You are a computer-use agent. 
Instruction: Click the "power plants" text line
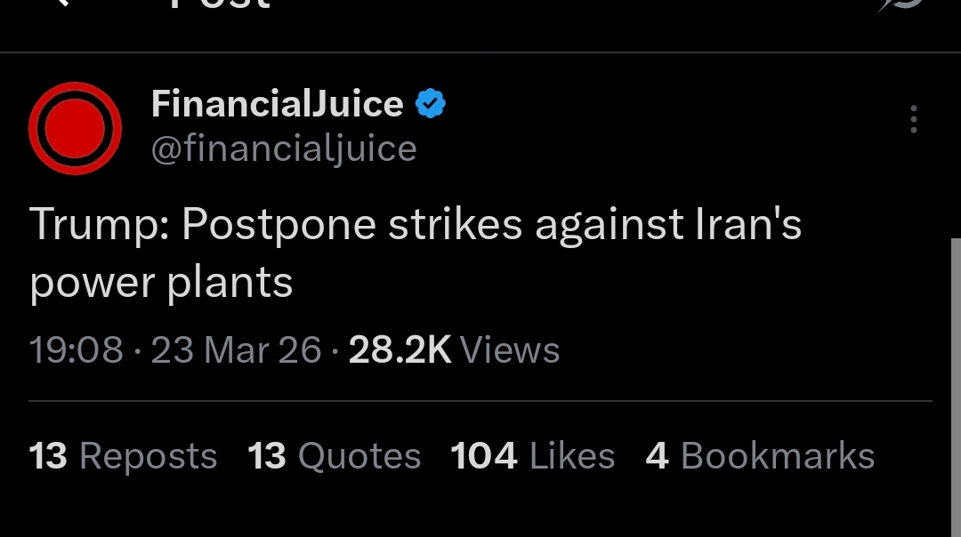tap(161, 284)
